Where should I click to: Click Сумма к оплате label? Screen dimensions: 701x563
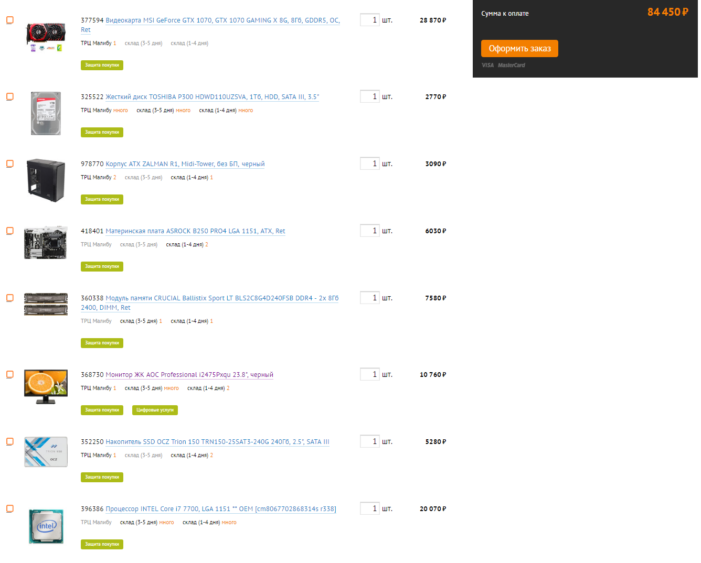pos(505,14)
